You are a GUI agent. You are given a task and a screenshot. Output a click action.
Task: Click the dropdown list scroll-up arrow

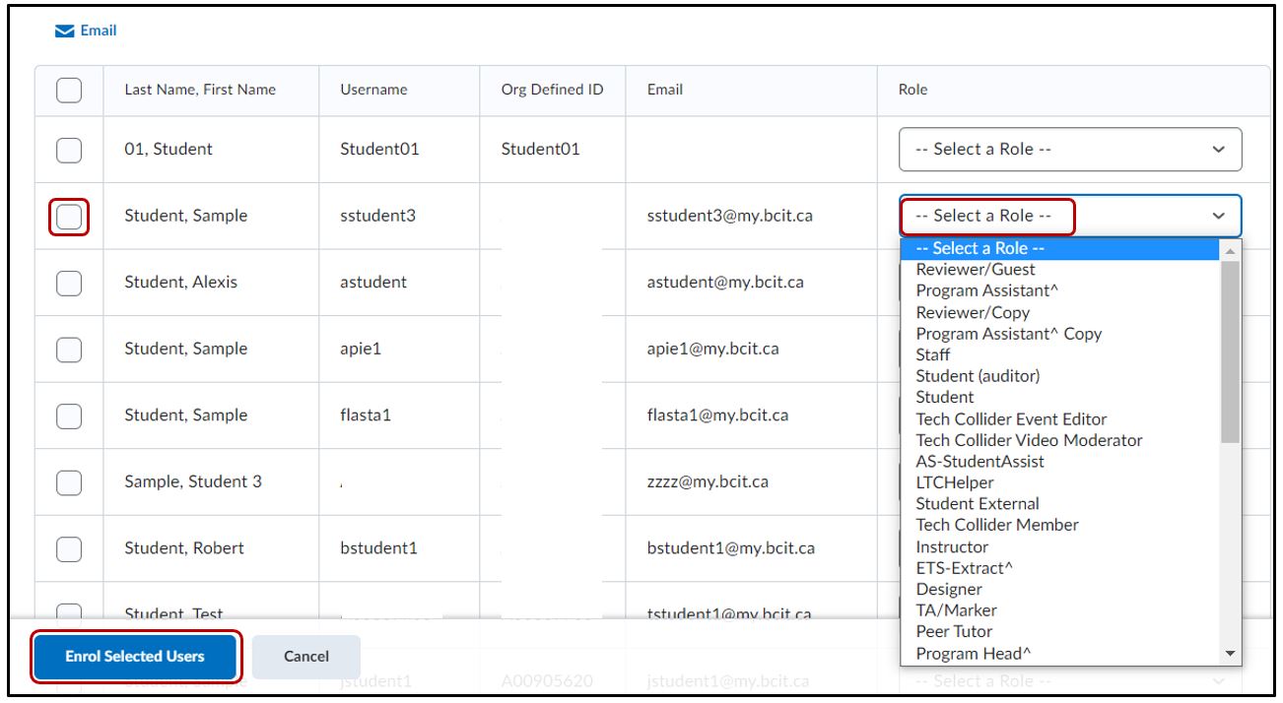1229,250
